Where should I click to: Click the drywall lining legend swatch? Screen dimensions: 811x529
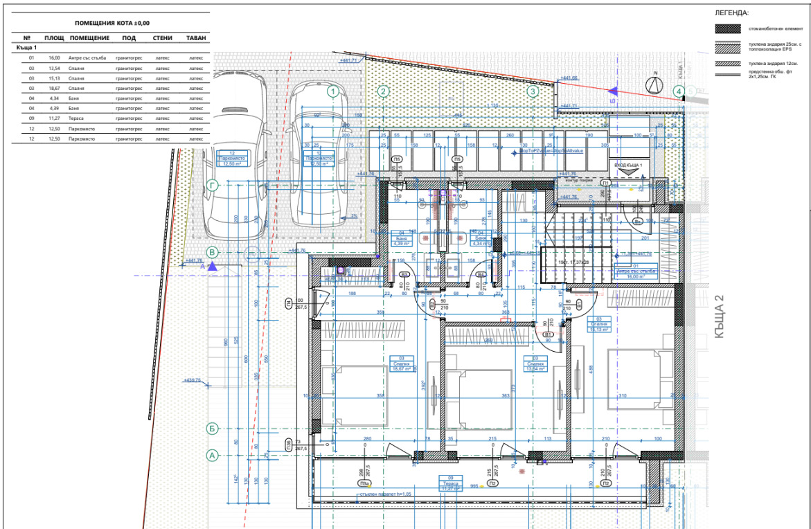coord(729,75)
